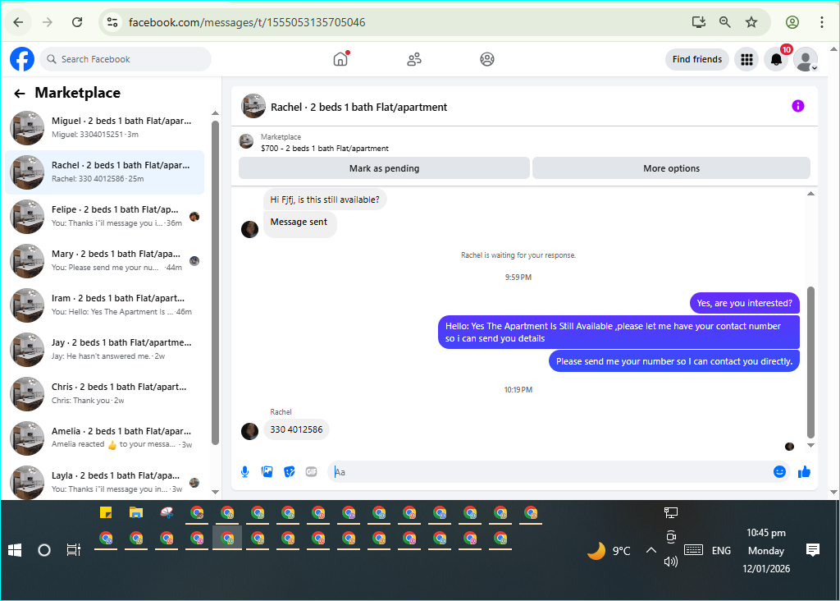Click the Find friends button

(697, 59)
